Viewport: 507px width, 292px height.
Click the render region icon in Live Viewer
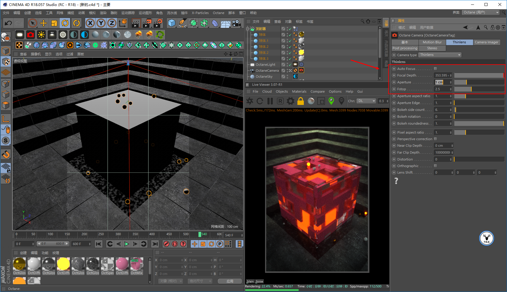pos(321,101)
